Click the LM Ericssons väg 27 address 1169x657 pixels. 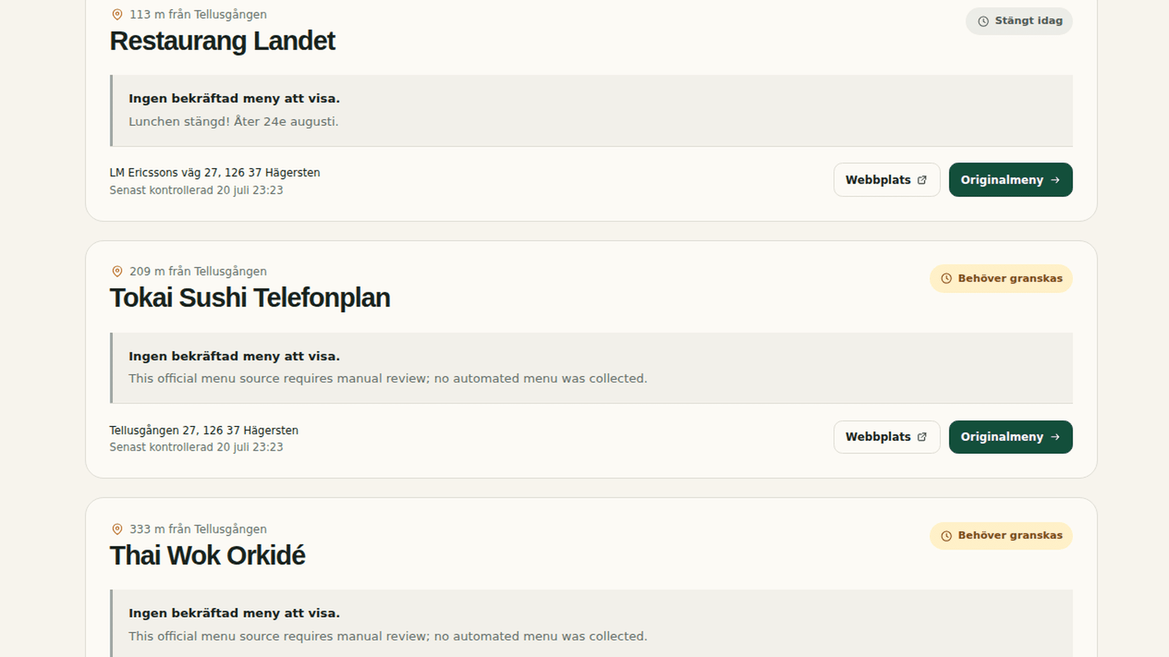(x=215, y=173)
